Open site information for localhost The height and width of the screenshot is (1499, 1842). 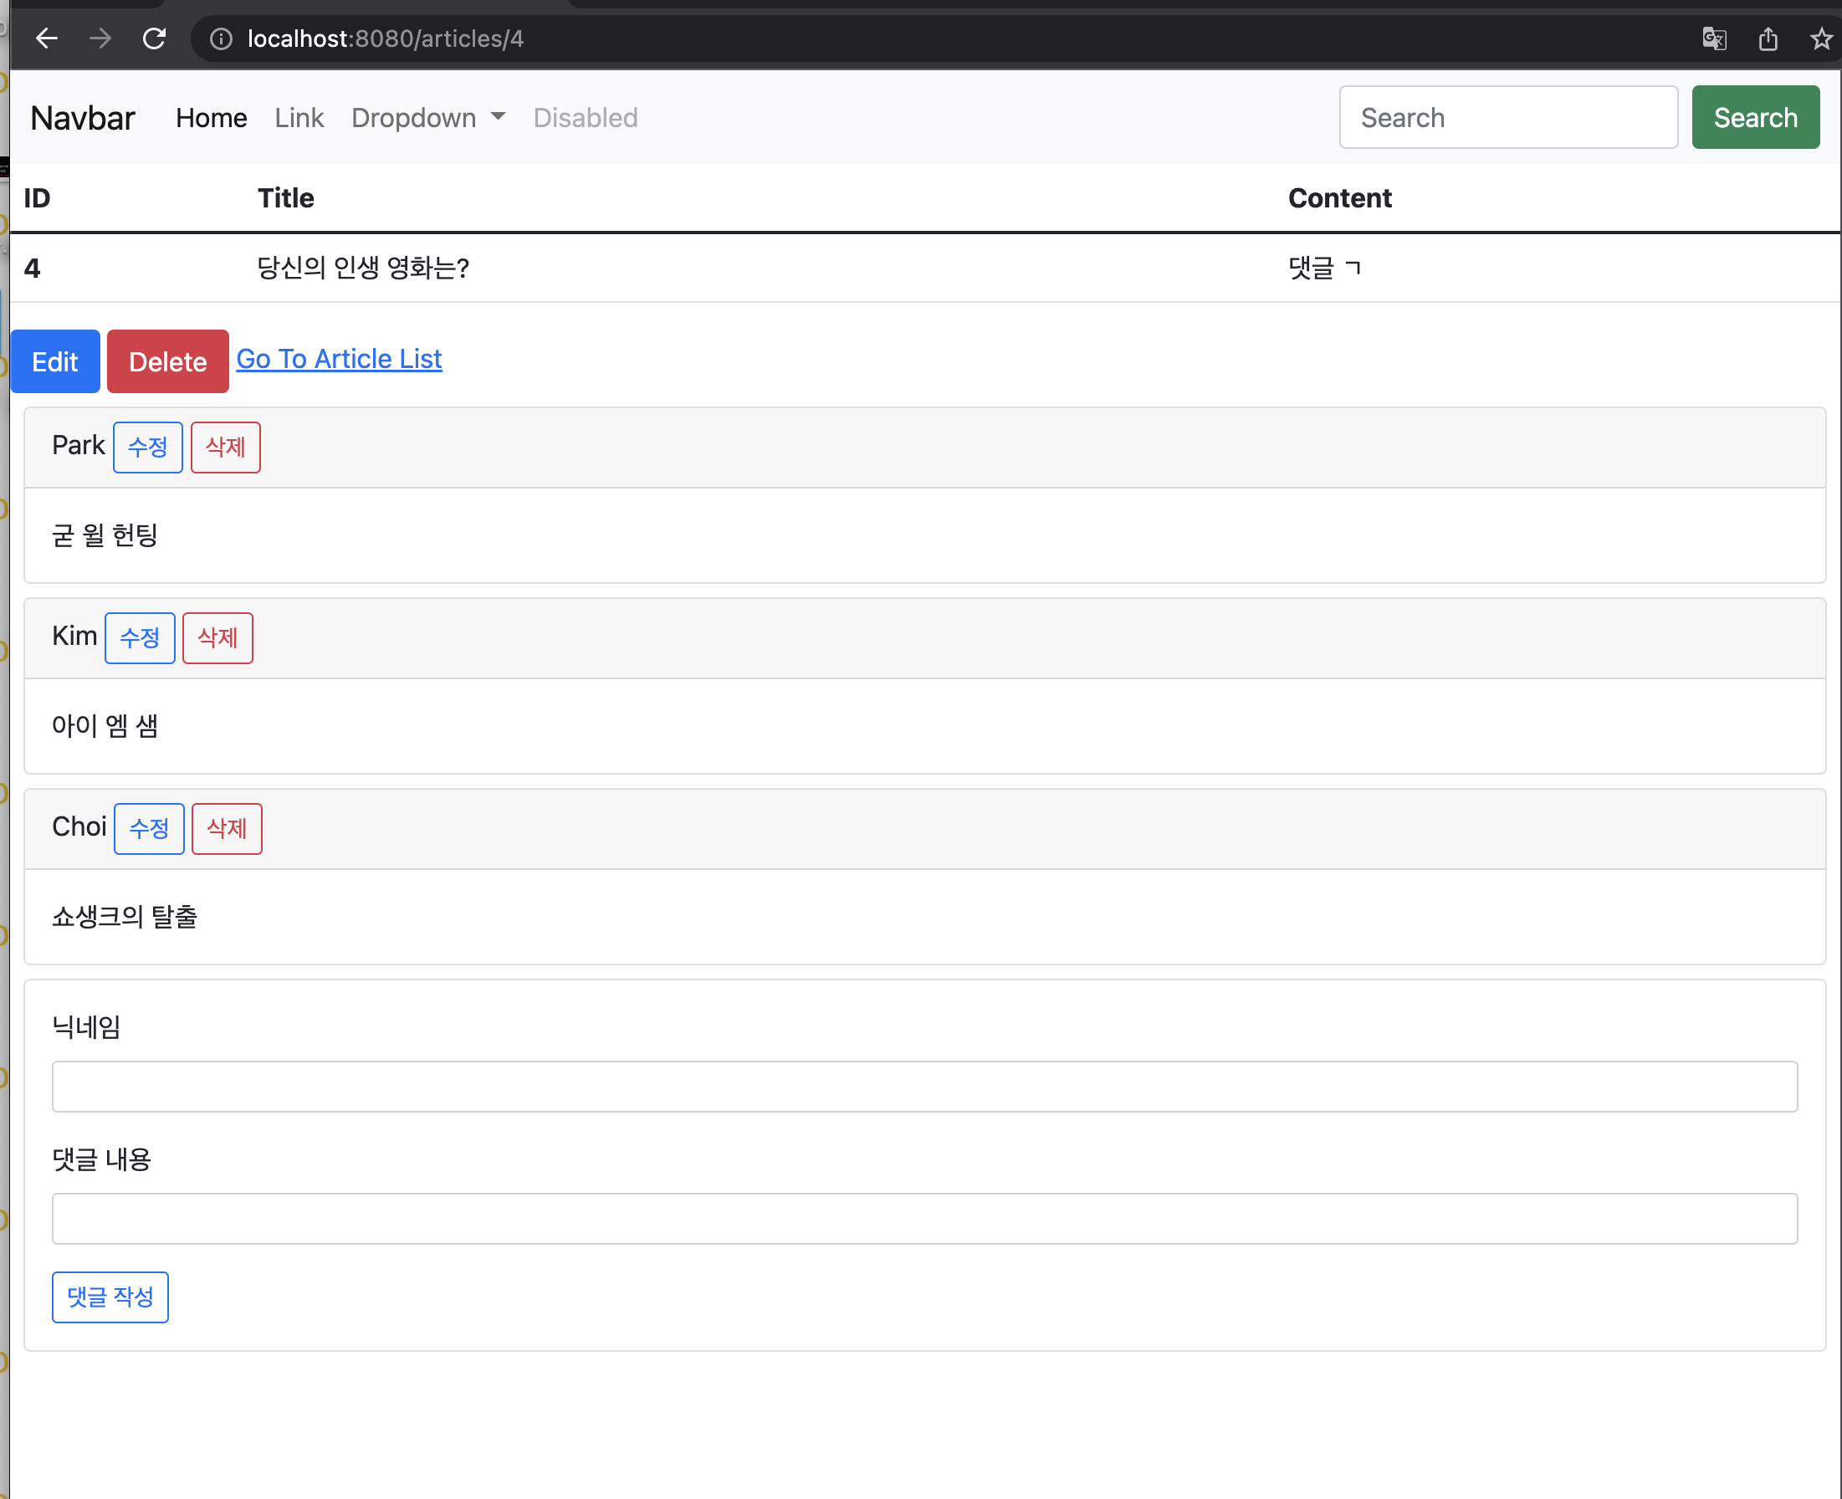click(x=221, y=38)
